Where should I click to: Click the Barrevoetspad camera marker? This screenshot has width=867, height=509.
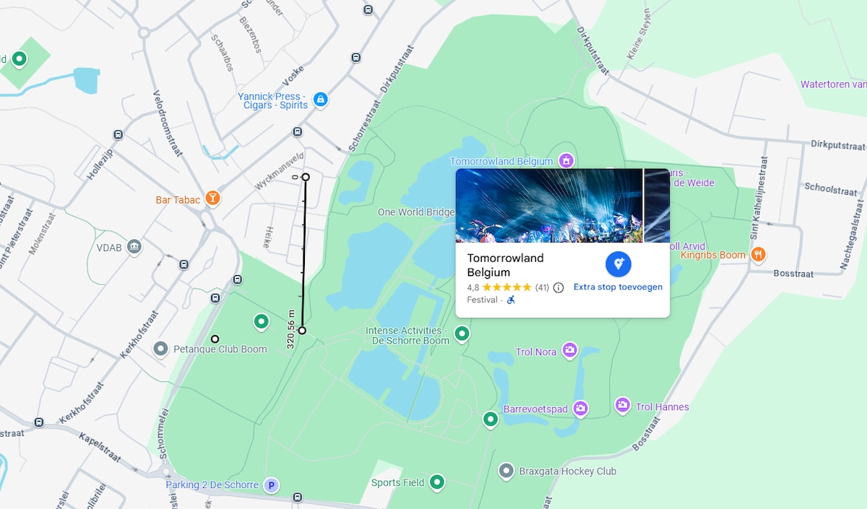[580, 408]
